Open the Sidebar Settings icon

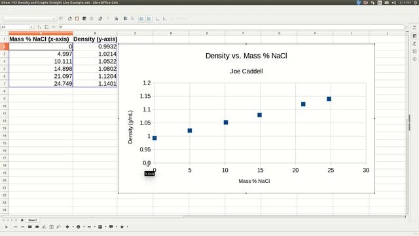pyautogui.click(x=414, y=28)
